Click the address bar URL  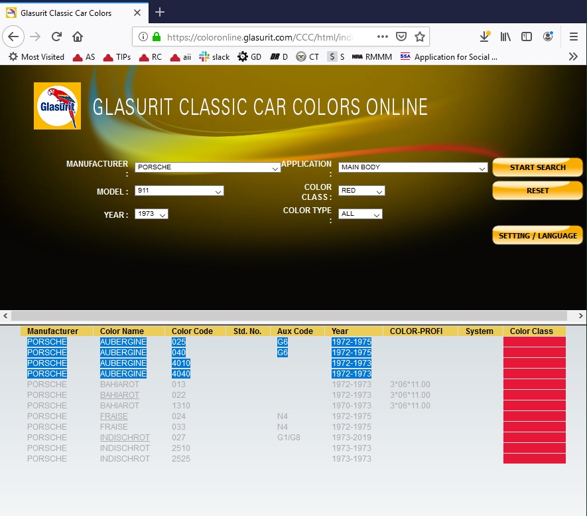pyautogui.click(x=260, y=37)
